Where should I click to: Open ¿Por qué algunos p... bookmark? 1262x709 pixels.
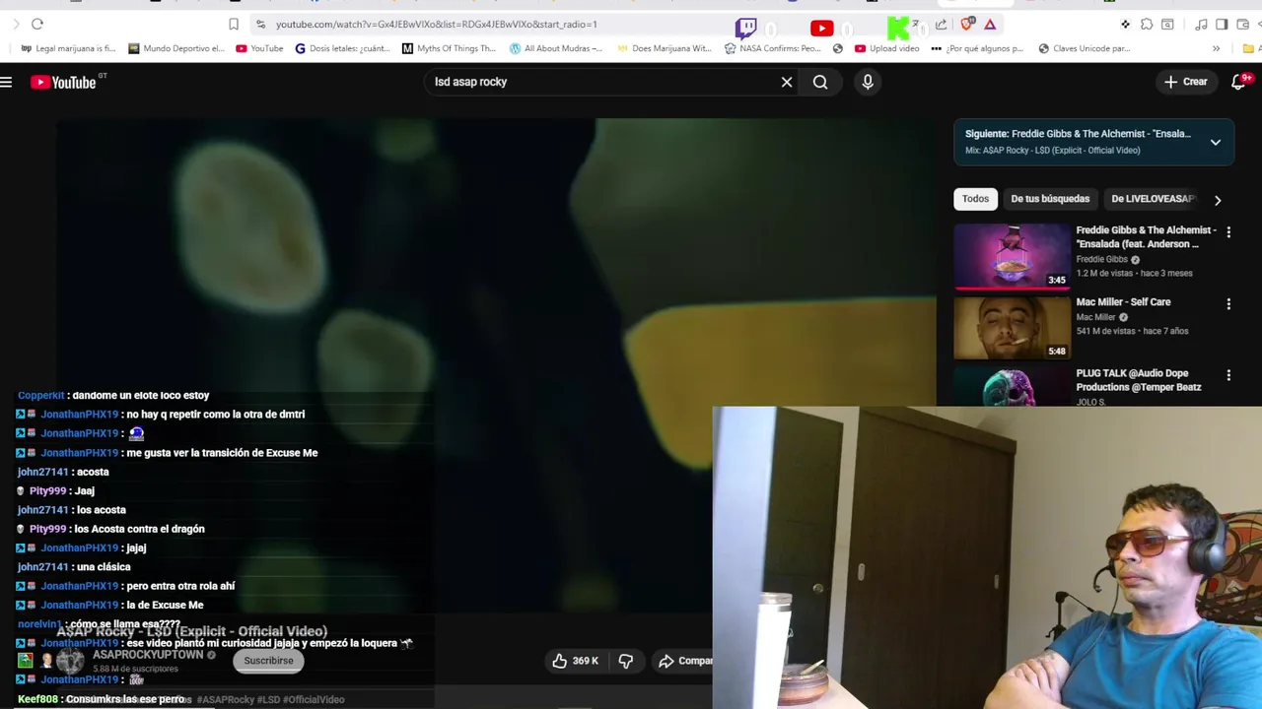(978, 48)
